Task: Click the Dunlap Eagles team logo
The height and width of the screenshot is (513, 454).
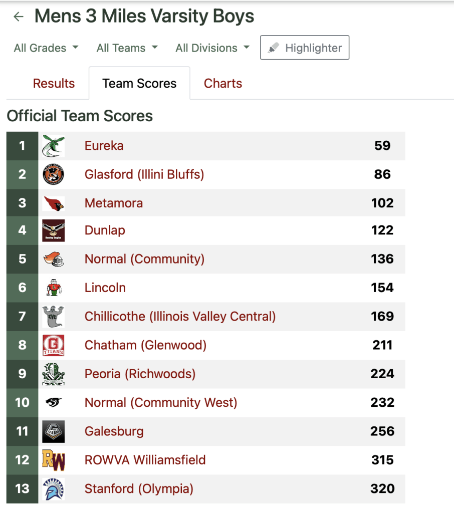Action: [x=53, y=230]
